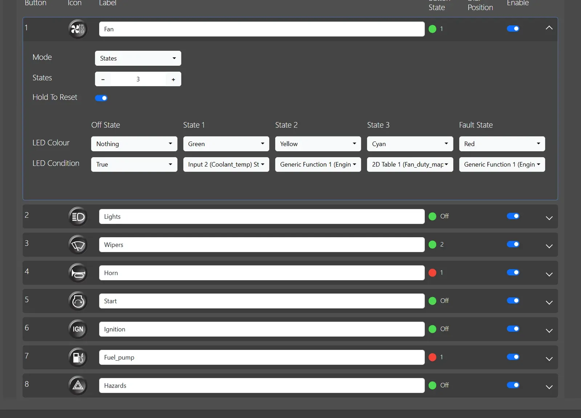Image resolution: width=581 pixels, height=418 pixels.
Task: Click the red state indicator for Horn
Action: (432, 273)
